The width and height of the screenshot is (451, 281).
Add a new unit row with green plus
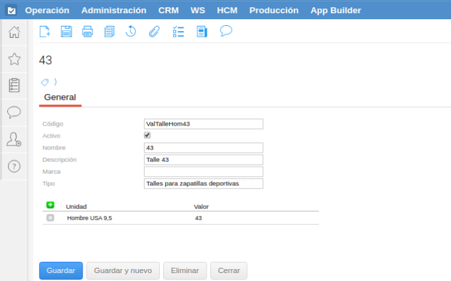(50, 206)
